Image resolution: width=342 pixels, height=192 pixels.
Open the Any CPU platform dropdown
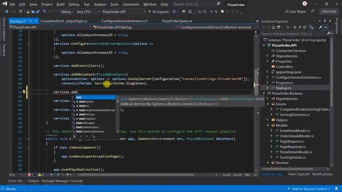tap(88, 12)
